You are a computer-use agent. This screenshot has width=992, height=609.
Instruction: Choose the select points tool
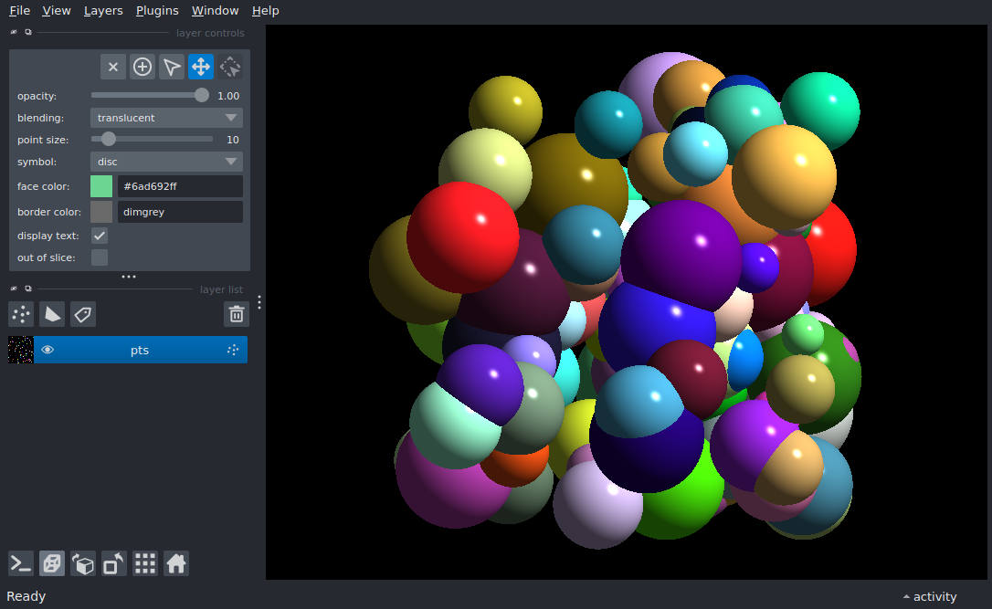pos(172,67)
